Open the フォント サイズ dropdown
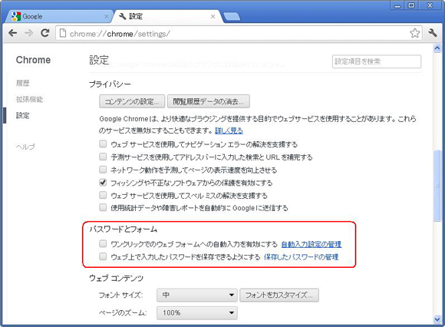This screenshot has height=327, width=445. [197, 296]
